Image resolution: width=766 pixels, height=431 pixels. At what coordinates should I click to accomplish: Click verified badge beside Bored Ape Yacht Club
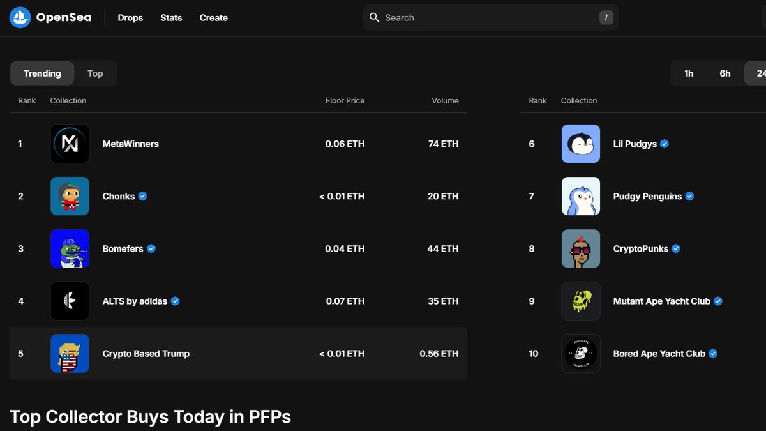713,353
